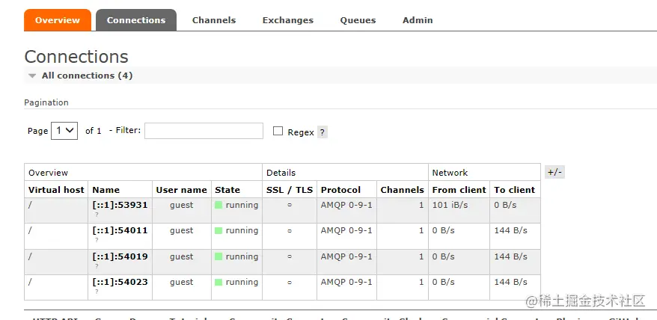Open the Queues tab
Image resolution: width=657 pixels, height=320 pixels.
[358, 20]
